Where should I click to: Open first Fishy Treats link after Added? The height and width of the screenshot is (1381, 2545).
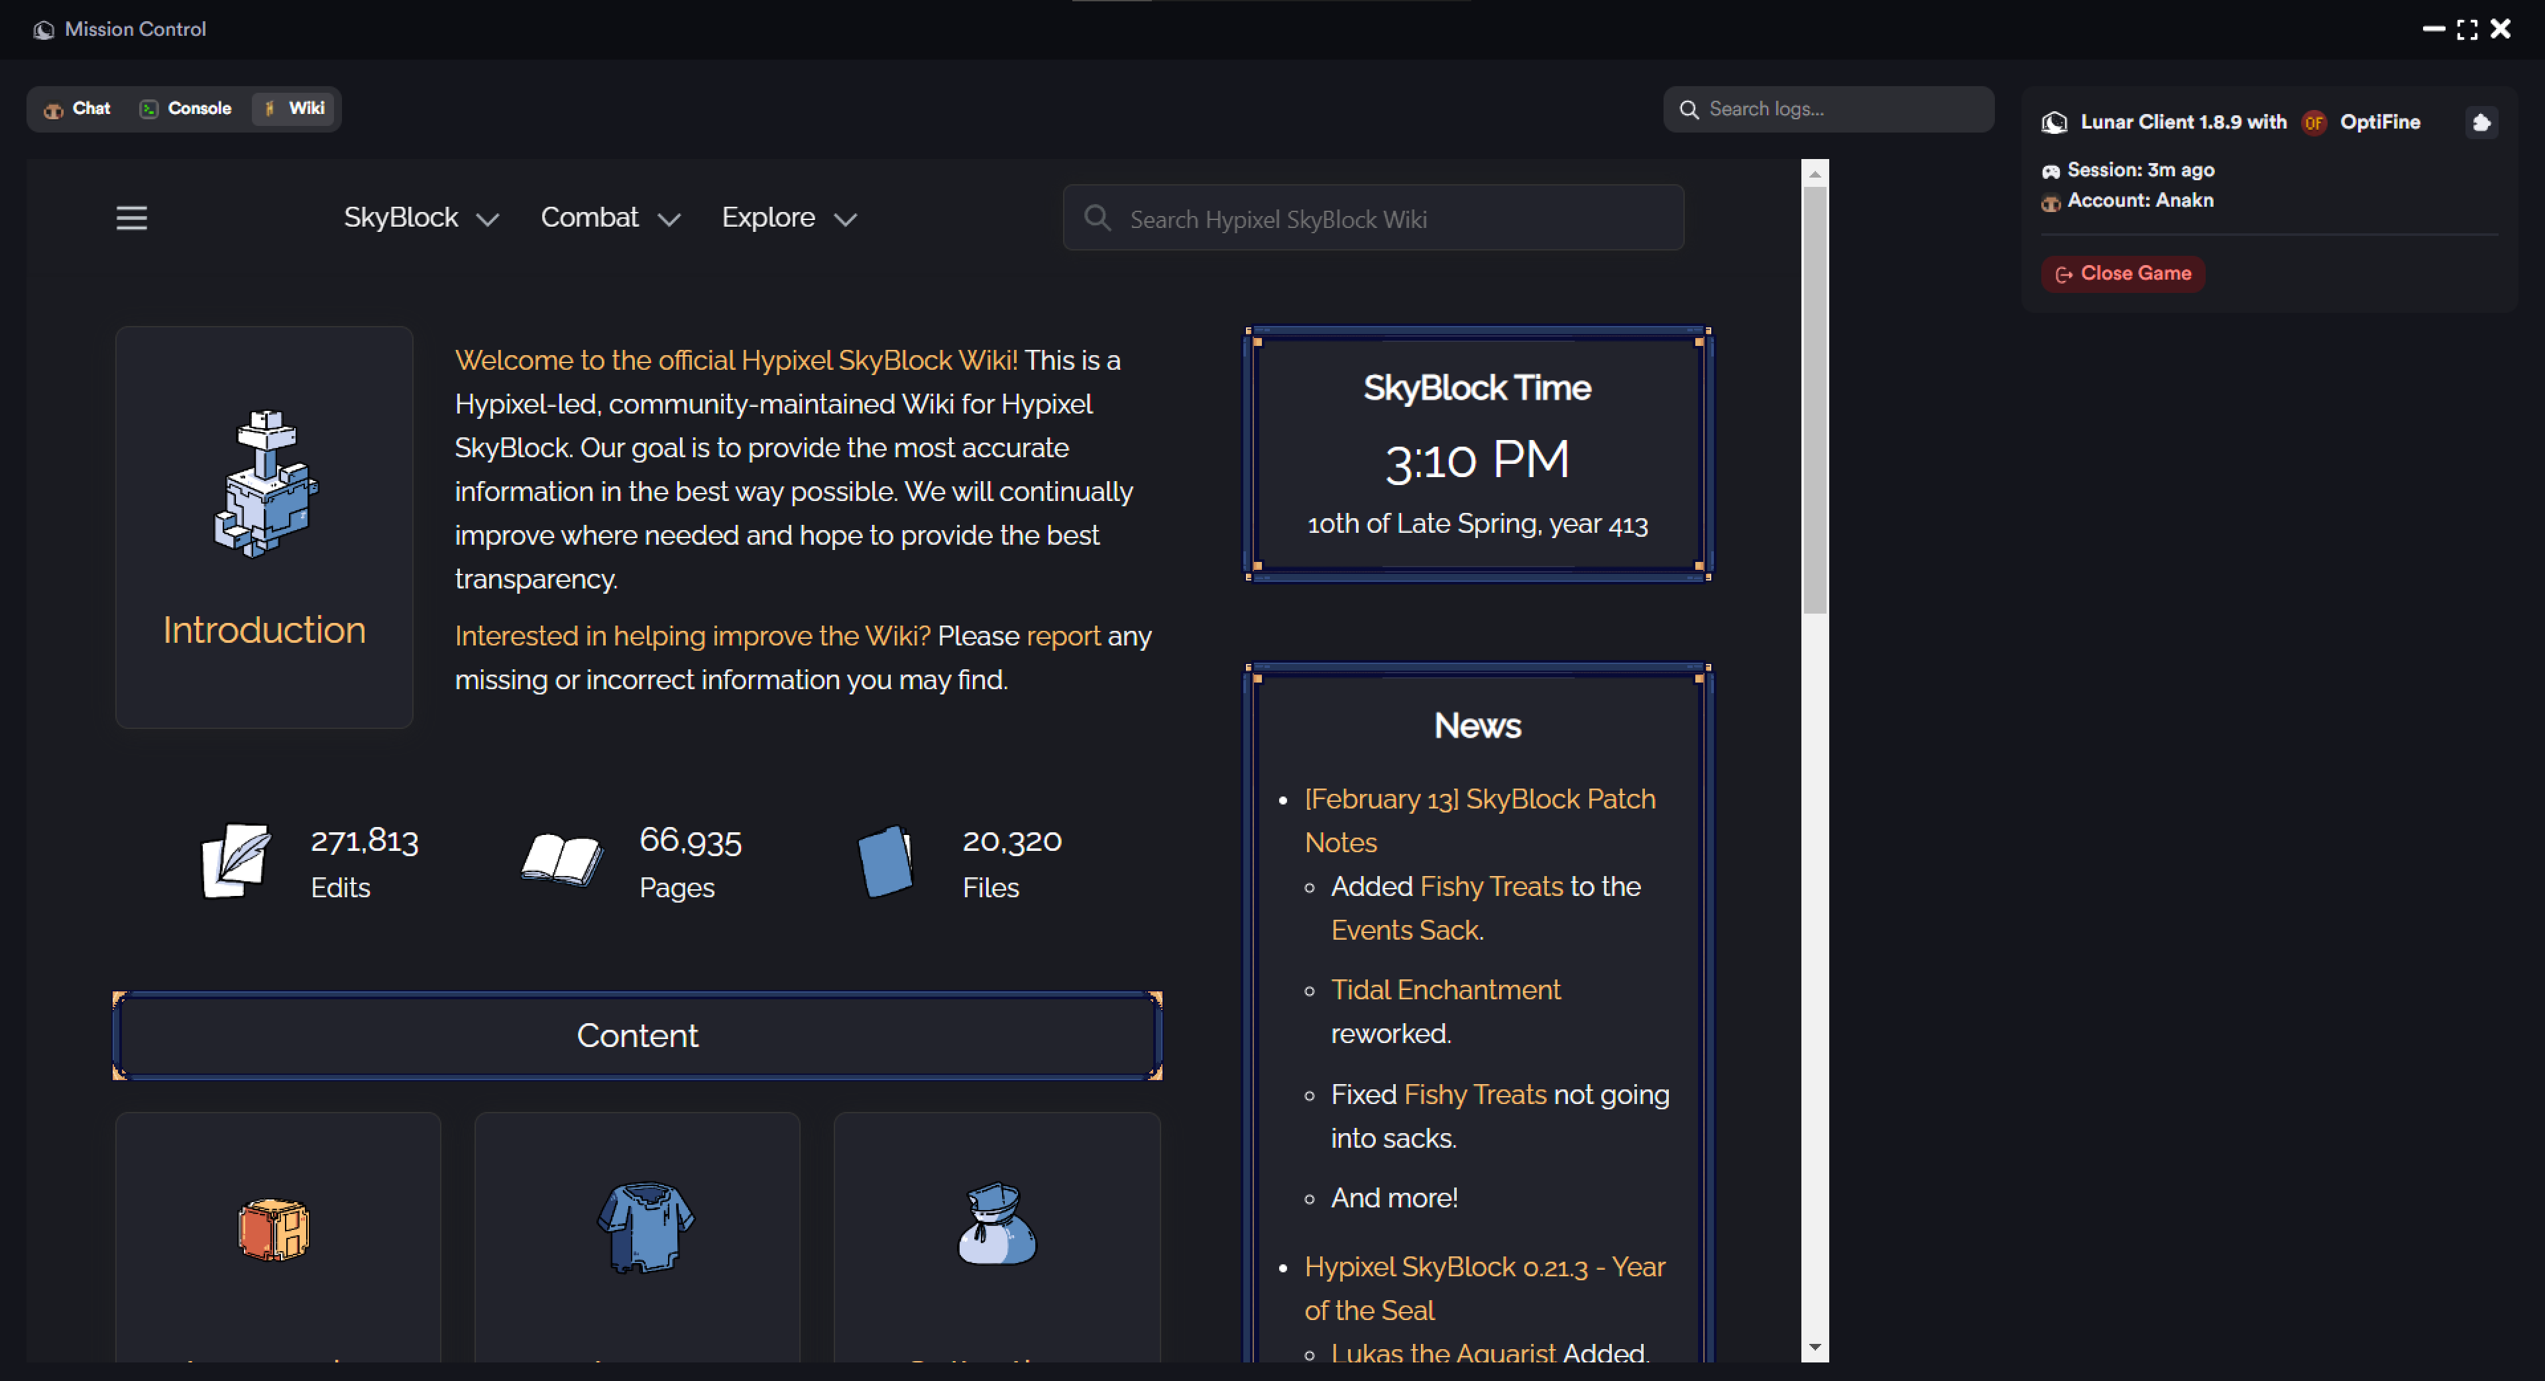pyautogui.click(x=1491, y=886)
